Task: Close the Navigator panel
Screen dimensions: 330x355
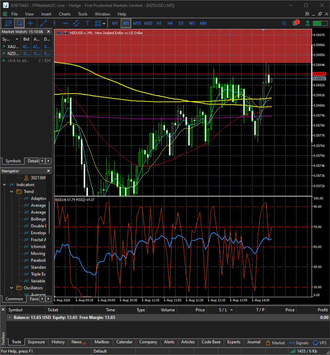Action: click(49, 171)
